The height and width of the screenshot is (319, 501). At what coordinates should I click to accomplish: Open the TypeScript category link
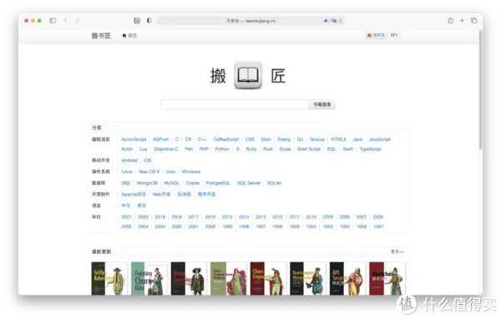370,149
